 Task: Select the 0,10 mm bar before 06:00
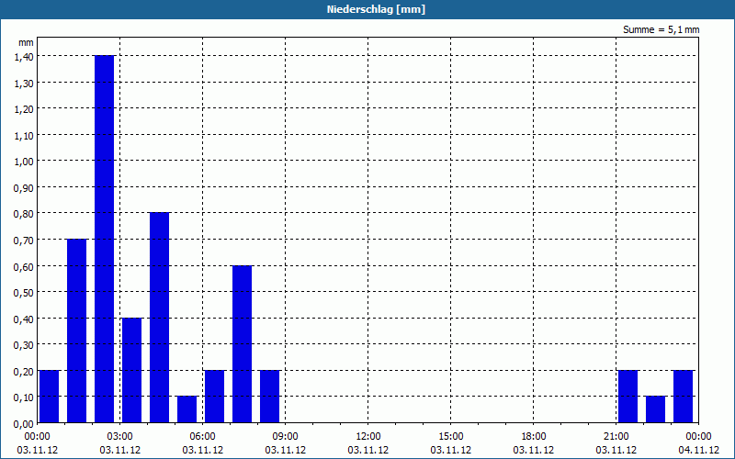pyautogui.click(x=187, y=409)
